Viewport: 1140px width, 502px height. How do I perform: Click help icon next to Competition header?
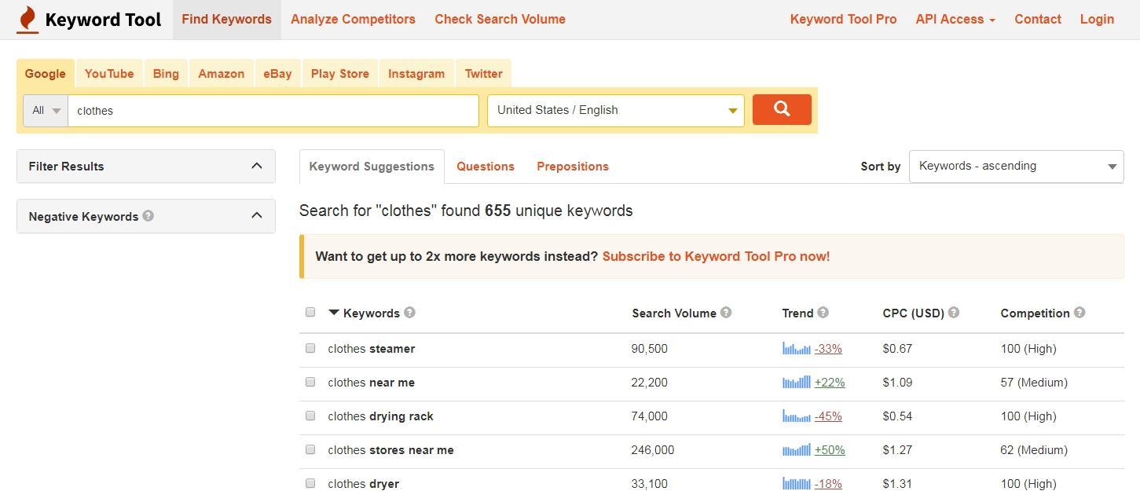click(1080, 313)
